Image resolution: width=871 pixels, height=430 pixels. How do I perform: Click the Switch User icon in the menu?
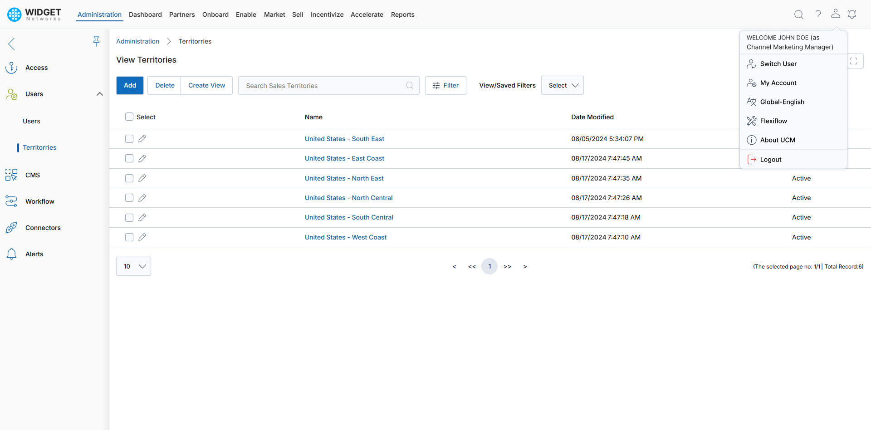pos(751,64)
